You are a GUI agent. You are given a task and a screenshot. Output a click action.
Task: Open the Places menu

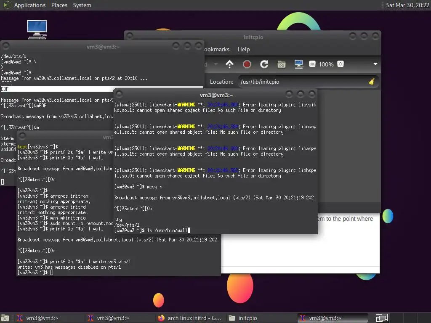[x=59, y=5]
